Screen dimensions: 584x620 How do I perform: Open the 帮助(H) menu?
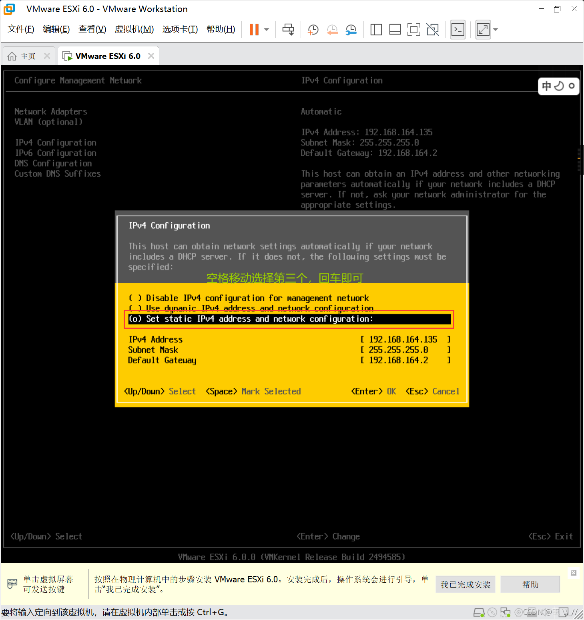coord(221,29)
